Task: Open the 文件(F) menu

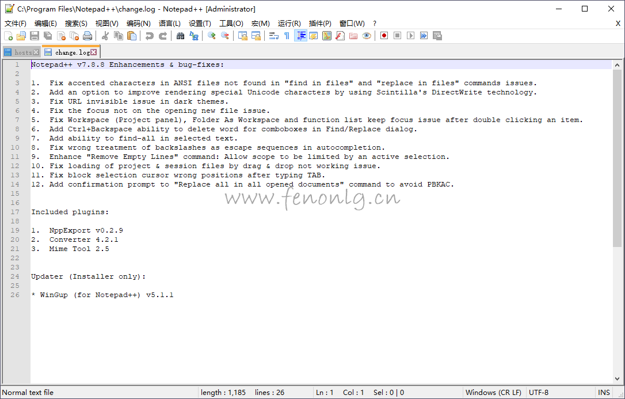Action: [x=16, y=24]
